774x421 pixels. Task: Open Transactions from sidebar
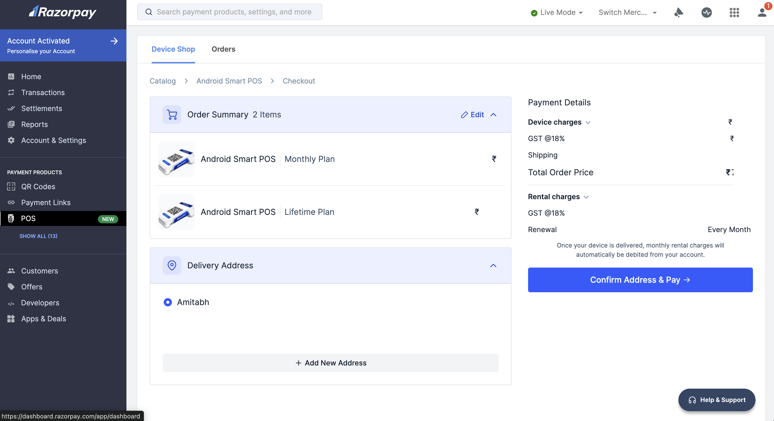coord(42,92)
